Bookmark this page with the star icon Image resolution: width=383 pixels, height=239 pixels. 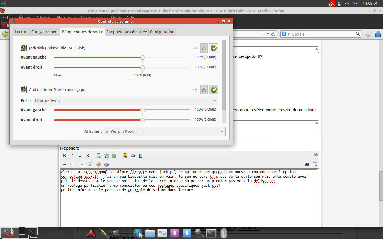(262, 34)
